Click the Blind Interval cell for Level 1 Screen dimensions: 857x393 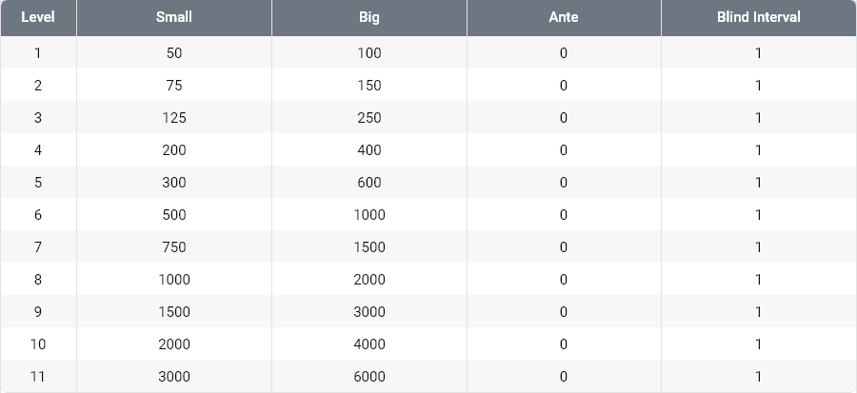758,53
